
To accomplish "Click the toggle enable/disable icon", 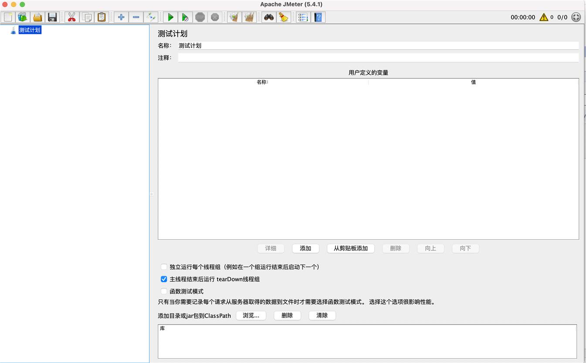I will tap(151, 17).
